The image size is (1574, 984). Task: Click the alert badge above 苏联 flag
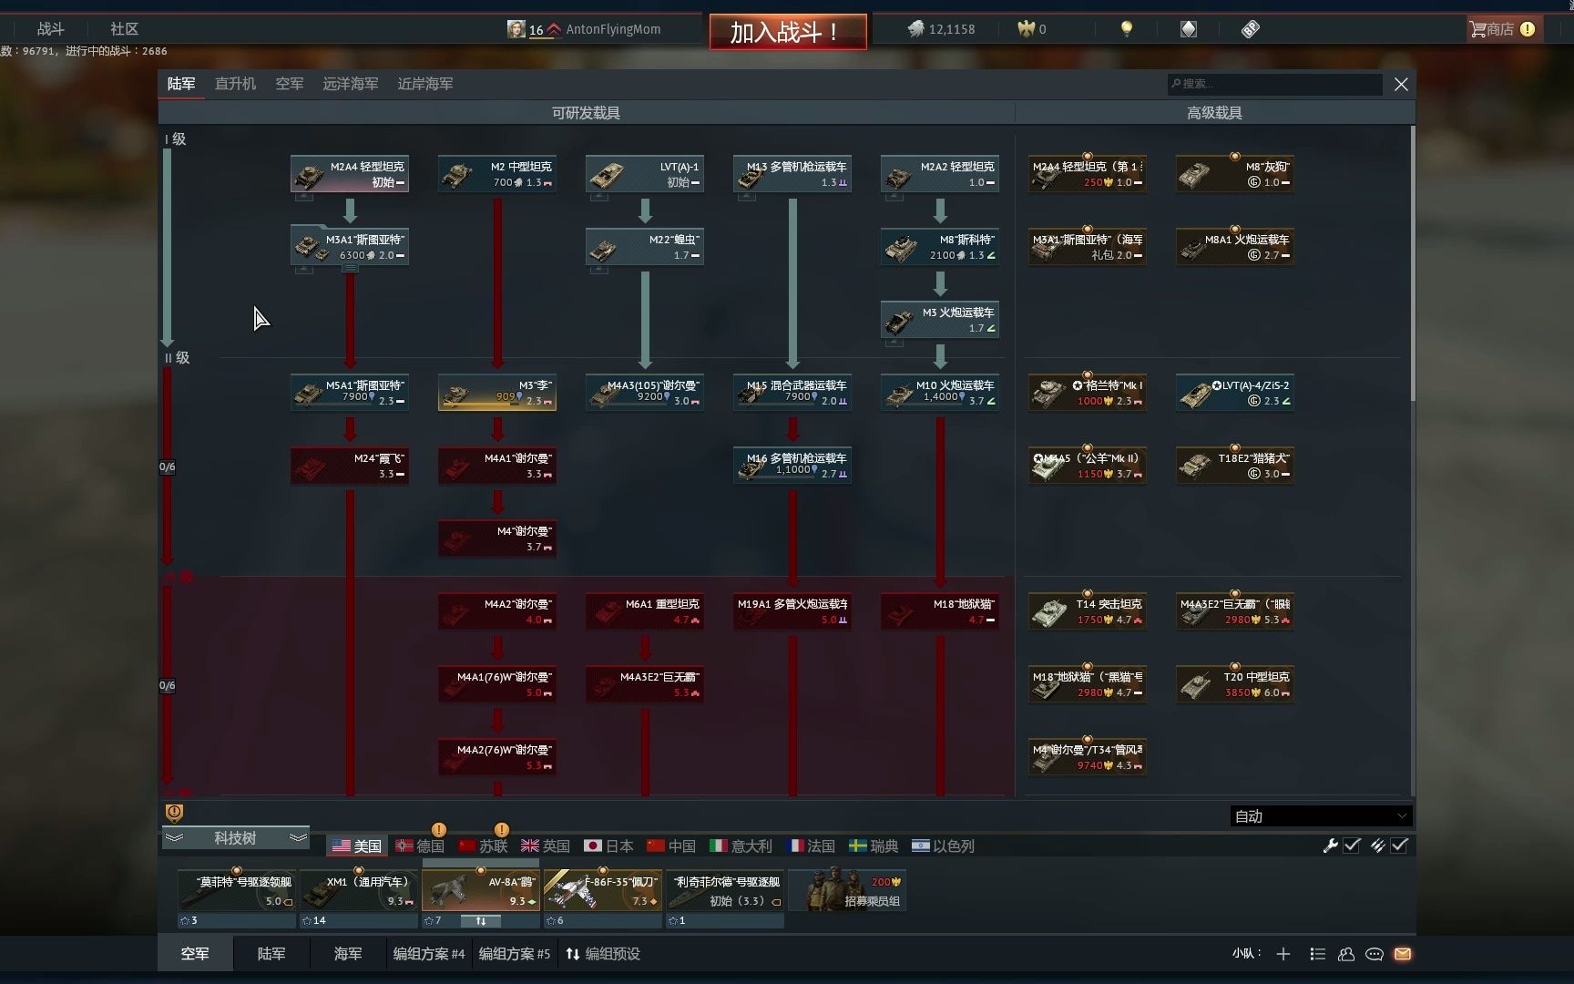pyautogui.click(x=502, y=829)
